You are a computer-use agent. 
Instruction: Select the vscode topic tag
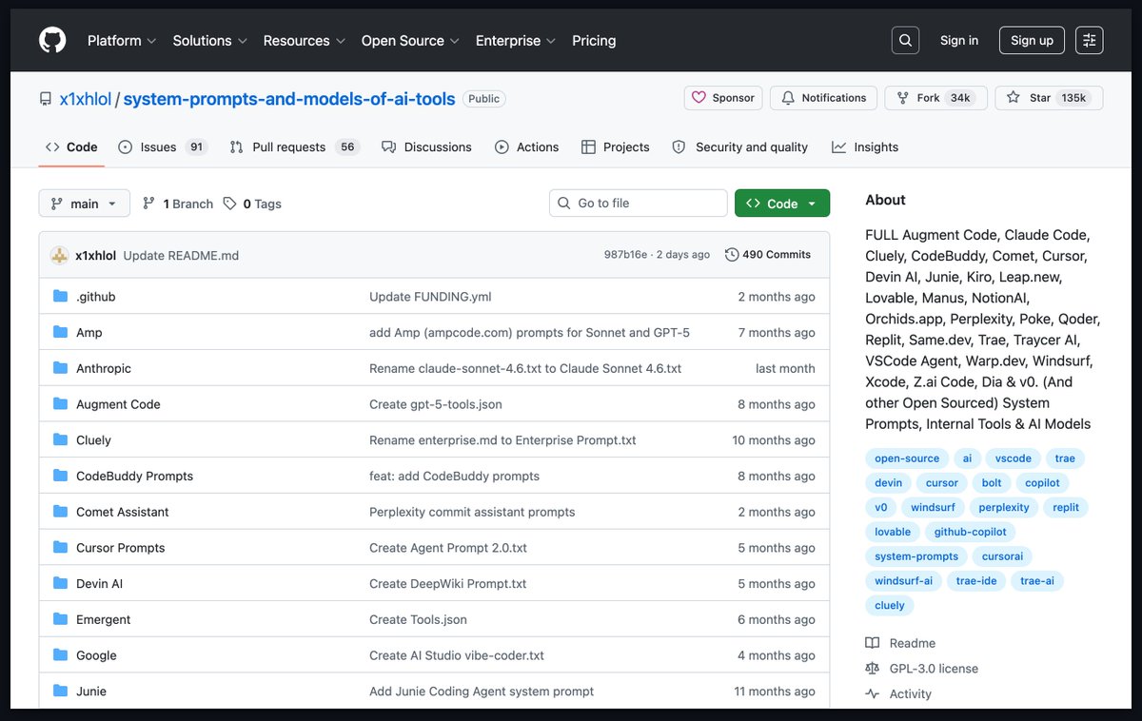click(x=1014, y=458)
